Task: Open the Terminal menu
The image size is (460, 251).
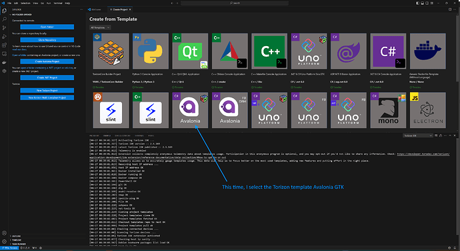Action: [x=58, y=3]
